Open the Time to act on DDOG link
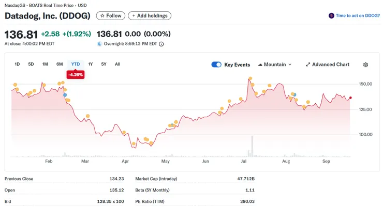Image resolution: width=383 pixels, height=207 pixels. coord(358,16)
